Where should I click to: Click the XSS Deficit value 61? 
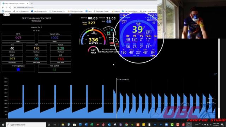coord(54,70)
